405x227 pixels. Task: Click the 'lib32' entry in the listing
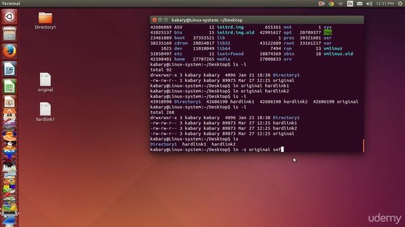click(x=223, y=44)
